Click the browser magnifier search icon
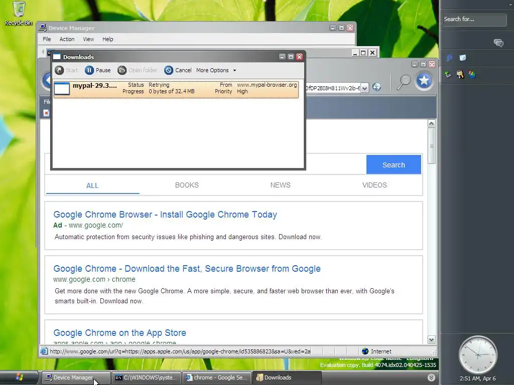 pos(404,82)
